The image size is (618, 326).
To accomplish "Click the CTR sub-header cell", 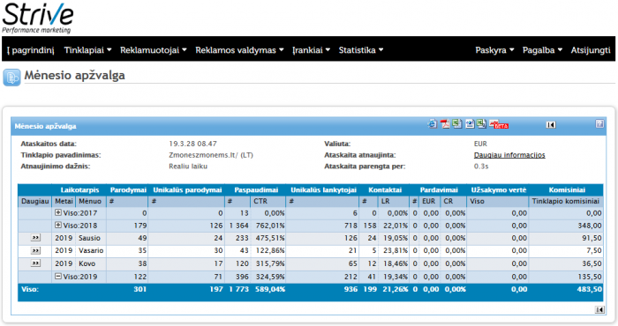I will click(x=268, y=202).
